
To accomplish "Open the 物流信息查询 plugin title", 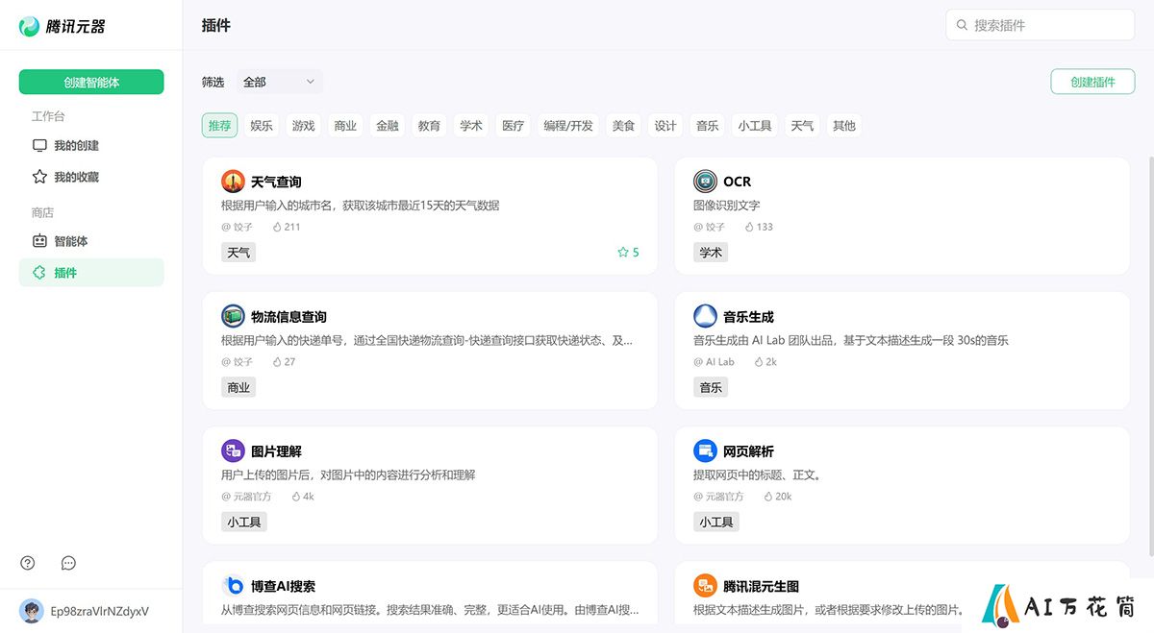I will pos(289,317).
